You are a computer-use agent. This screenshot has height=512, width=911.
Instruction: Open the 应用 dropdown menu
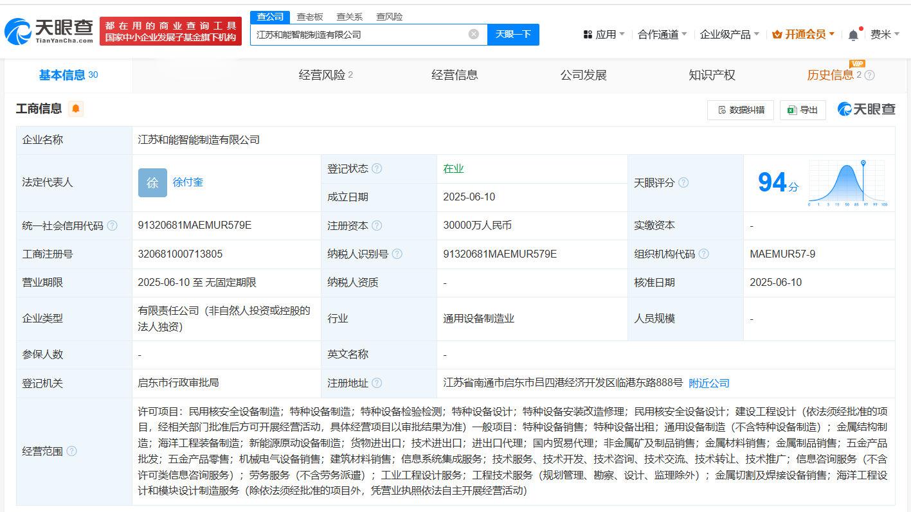coord(604,34)
